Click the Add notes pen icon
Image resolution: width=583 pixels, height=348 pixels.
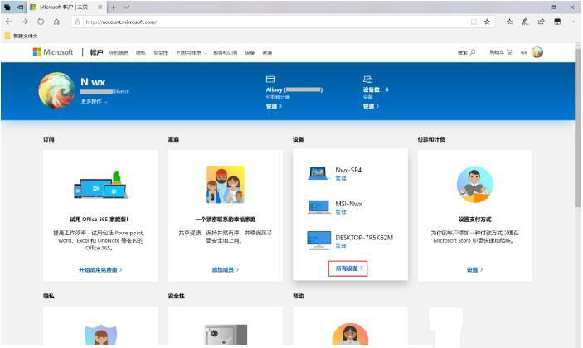[525, 22]
